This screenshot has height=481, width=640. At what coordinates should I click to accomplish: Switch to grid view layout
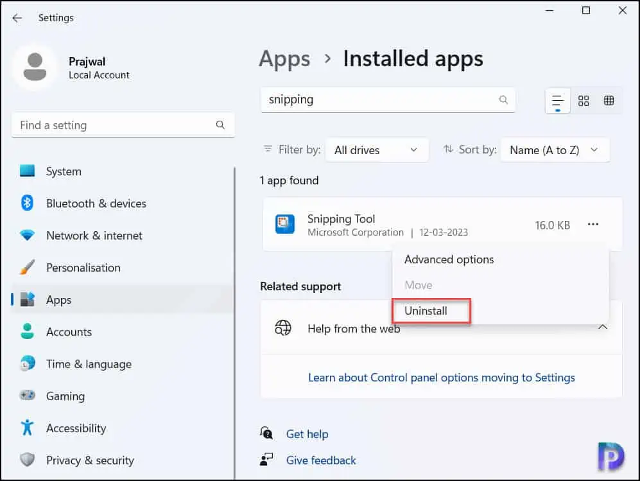point(584,101)
